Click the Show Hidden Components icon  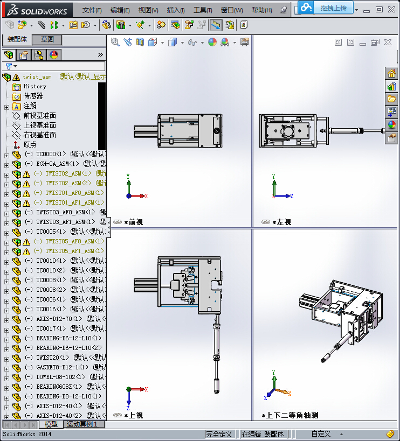click(107, 25)
